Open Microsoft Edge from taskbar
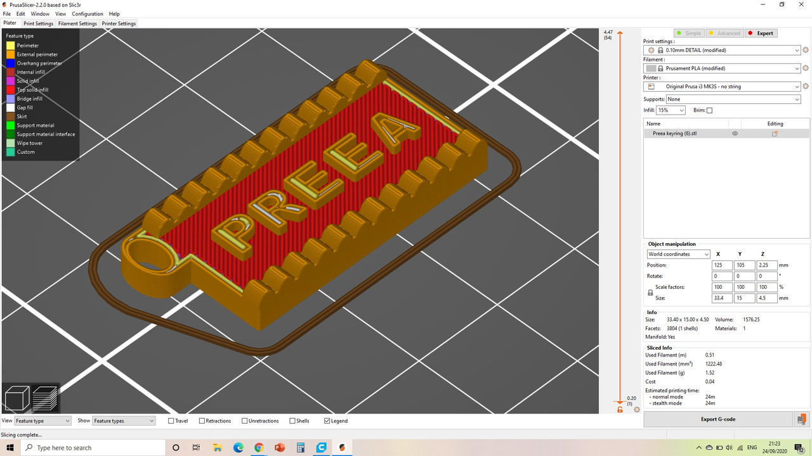The height and width of the screenshot is (456, 812). [x=238, y=448]
